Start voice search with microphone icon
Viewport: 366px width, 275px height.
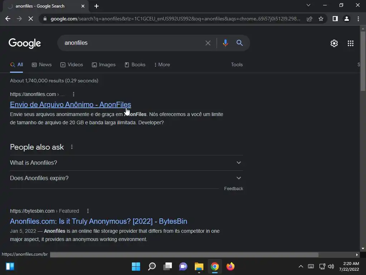(x=225, y=43)
